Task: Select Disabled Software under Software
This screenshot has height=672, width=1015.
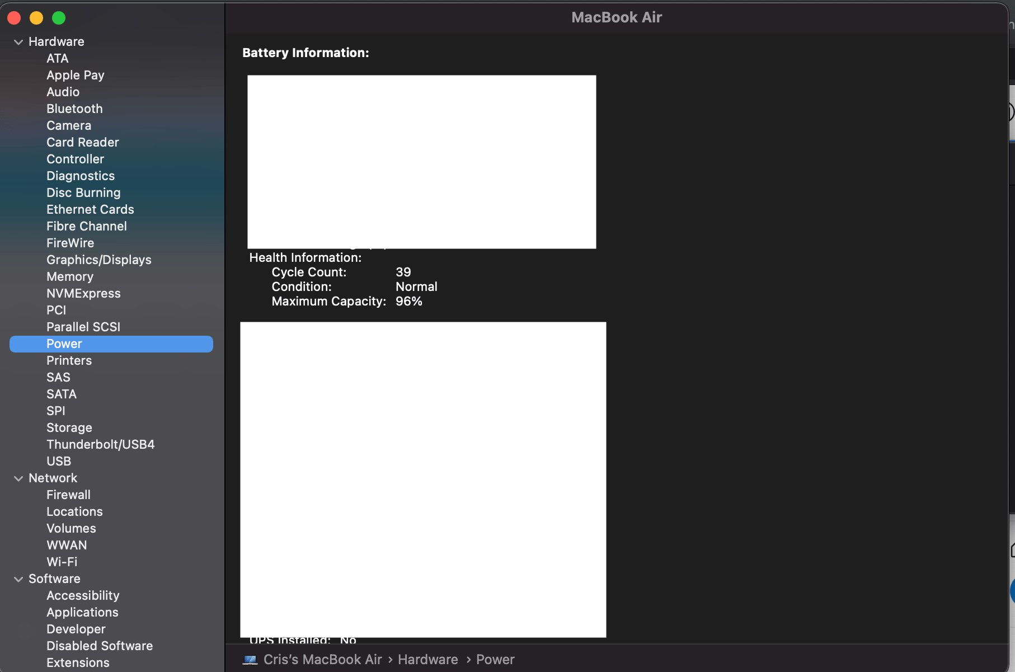Action: point(99,646)
